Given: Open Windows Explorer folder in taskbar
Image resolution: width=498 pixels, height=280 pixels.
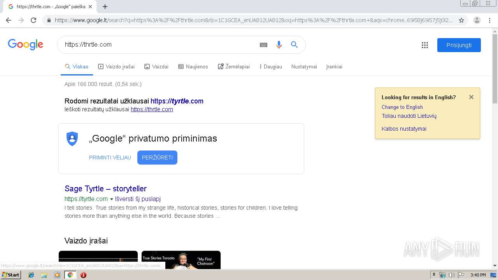Looking at the screenshot, I should [x=44, y=275].
